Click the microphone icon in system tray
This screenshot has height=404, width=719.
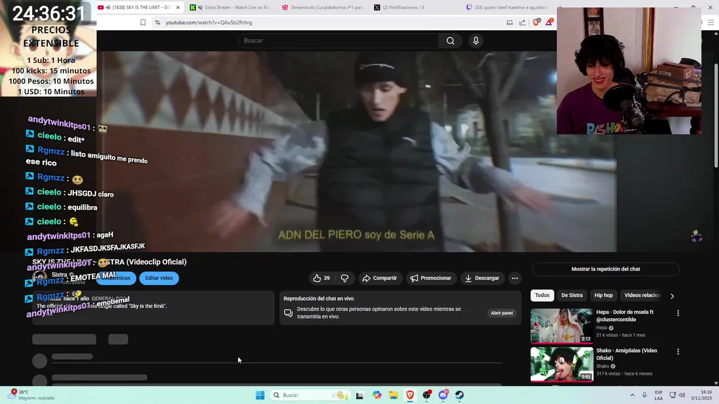tap(644, 395)
